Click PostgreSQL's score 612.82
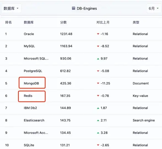Viewport: 162px width, 149px height. [x=65, y=71]
